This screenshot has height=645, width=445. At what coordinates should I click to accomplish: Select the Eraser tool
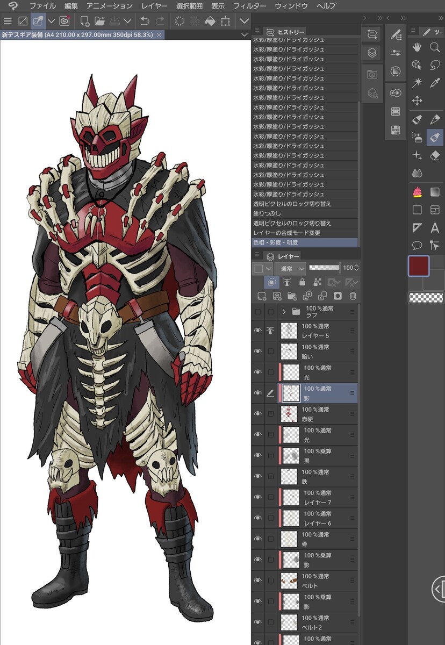pos(435,155)
